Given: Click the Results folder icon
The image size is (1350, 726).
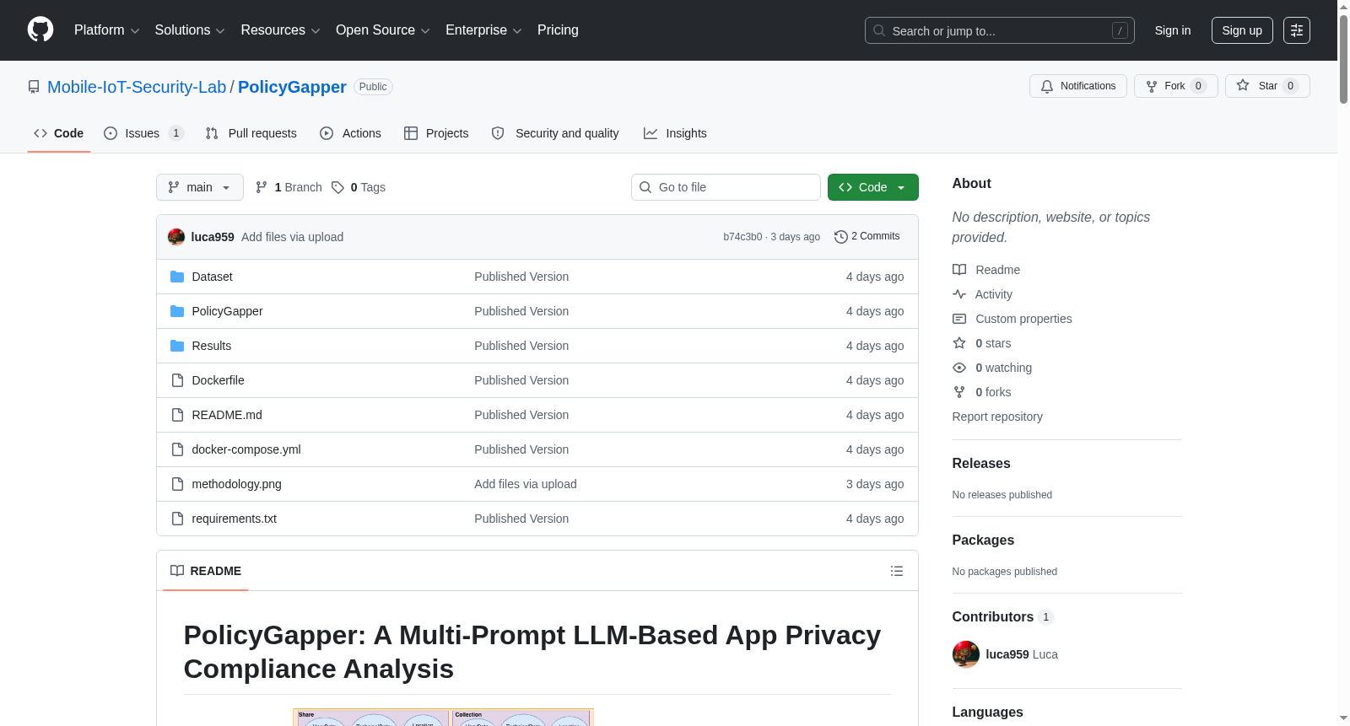Looking at the screenshot, I should click(177, 346).
